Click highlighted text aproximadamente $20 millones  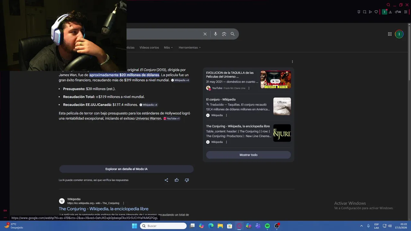coord(124,75)
